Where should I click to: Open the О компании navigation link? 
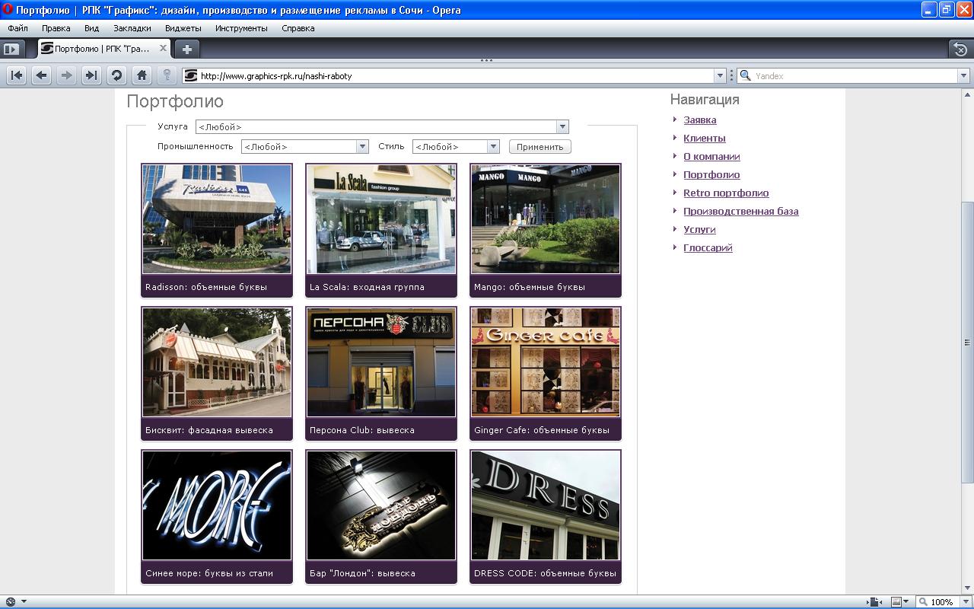point(711,156)
